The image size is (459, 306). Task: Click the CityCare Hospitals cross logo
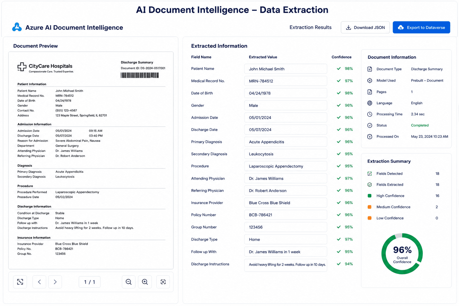pos(22,67)
